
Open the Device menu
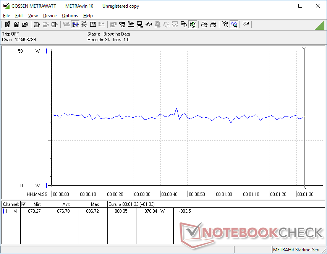pyautogui.click(x=50, y=16)
